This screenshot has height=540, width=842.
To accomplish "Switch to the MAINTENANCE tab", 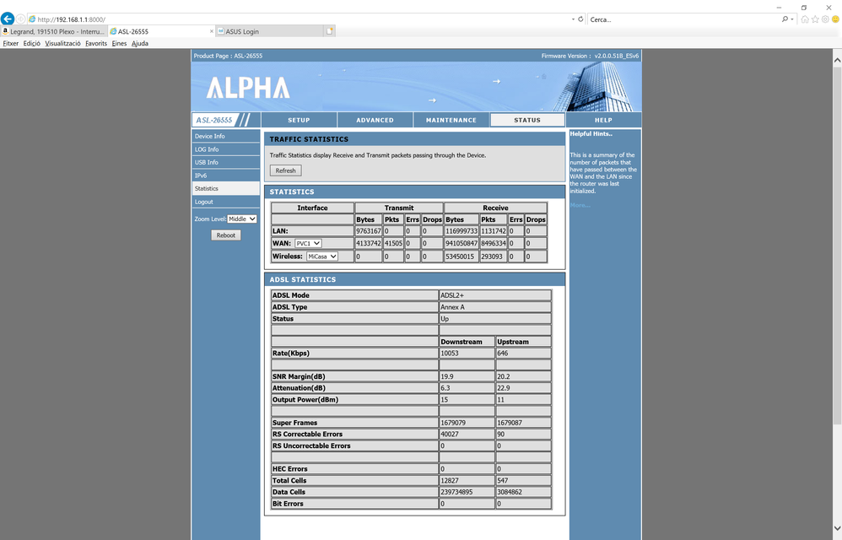I will [451, 120].
